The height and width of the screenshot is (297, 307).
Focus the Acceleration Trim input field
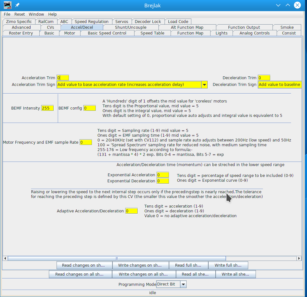pos(63,78)
